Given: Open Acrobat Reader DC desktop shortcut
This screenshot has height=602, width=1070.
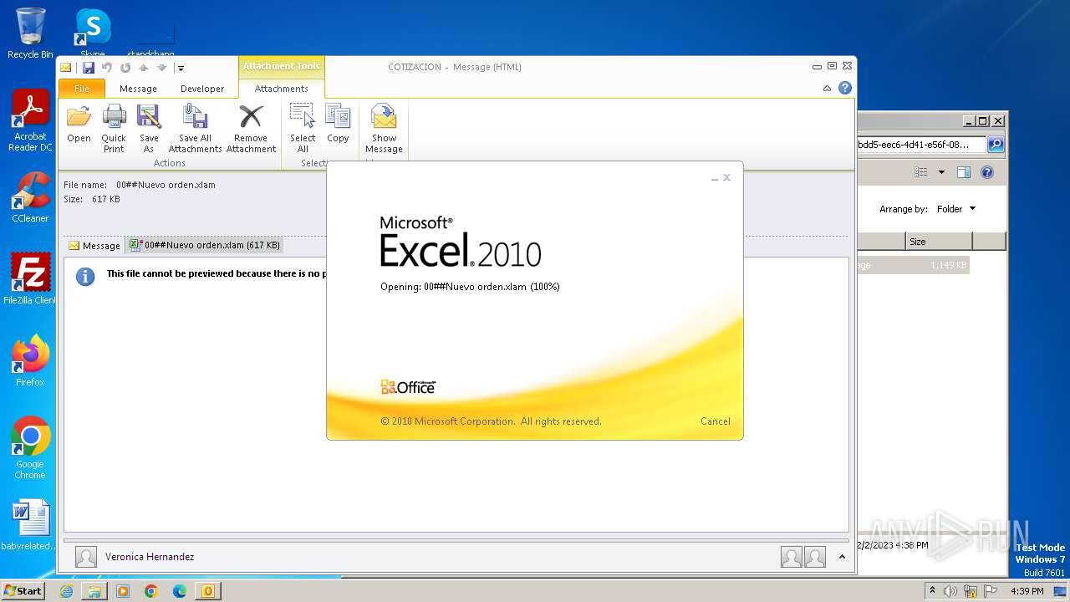Looking at the screenshot, I should (31, 121).
